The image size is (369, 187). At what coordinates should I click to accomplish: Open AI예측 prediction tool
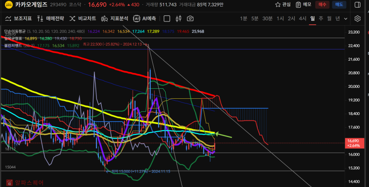145,18
